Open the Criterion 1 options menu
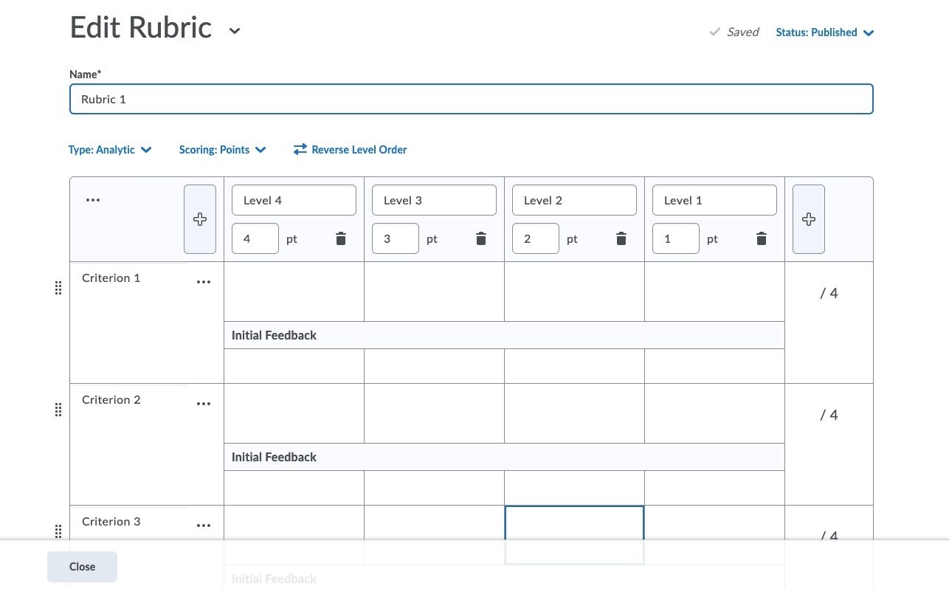Screen dimensions: 949x589 click(x=204, y=282)
